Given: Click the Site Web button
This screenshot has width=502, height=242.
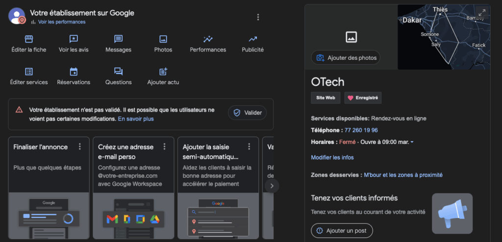Looking at the screenshot, I should point(326,98).
